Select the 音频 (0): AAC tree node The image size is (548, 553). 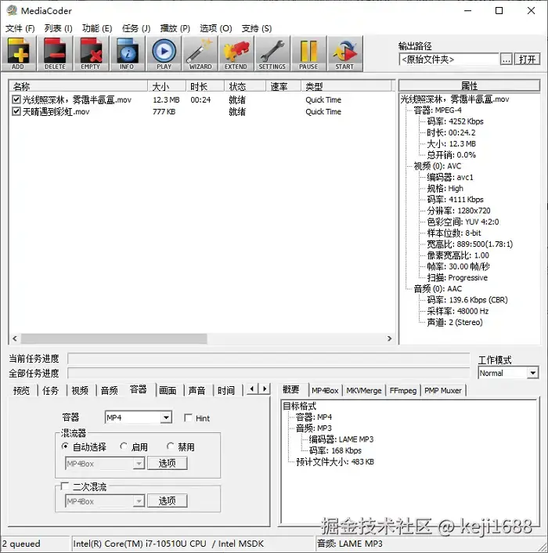(438, 289)
